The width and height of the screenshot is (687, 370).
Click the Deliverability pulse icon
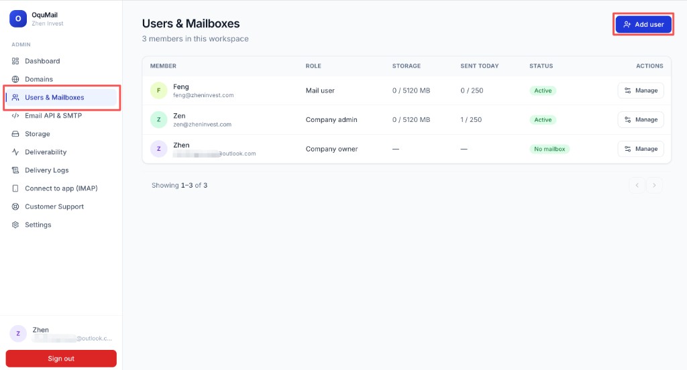coord(15,152)
